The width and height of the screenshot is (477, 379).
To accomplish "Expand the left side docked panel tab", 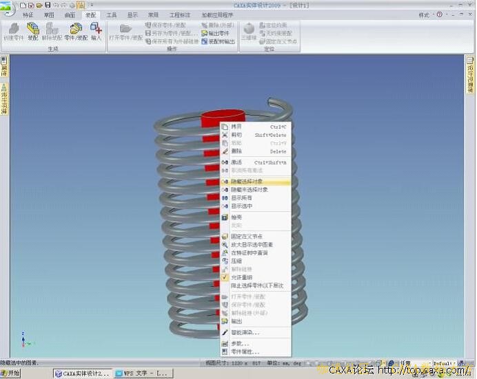I will pyautogui.click(x=3, y=100).
